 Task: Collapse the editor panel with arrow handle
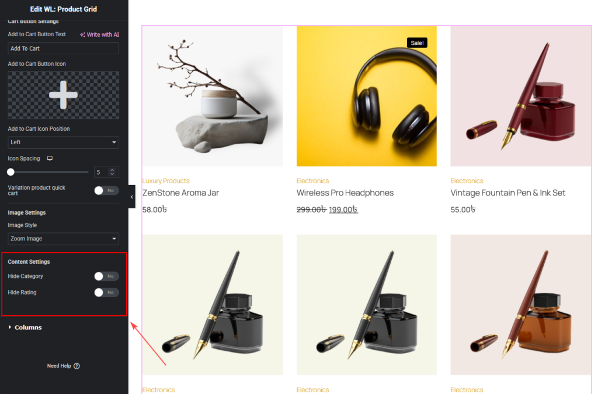click(132, 197)
